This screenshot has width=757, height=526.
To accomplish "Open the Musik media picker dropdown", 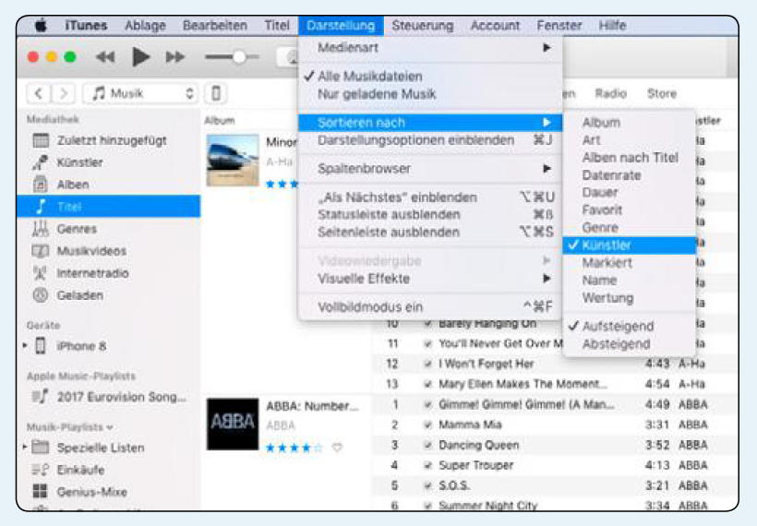I will point(140,93).
